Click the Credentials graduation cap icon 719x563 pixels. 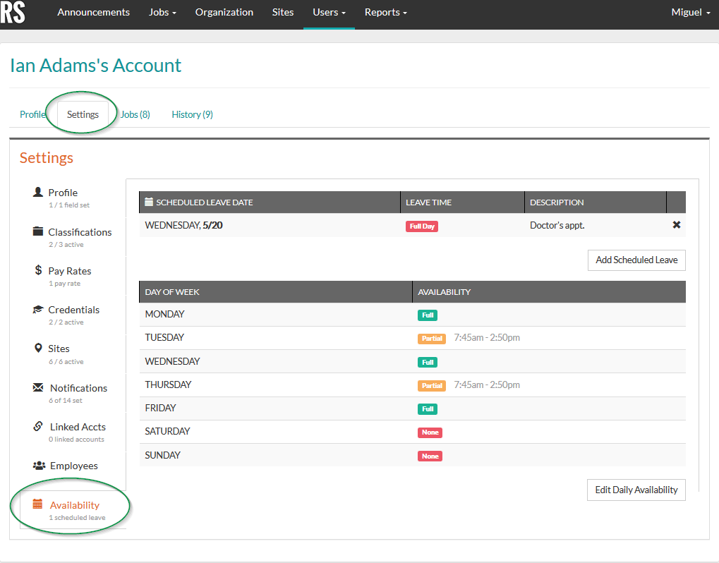(x=38, y=310)
